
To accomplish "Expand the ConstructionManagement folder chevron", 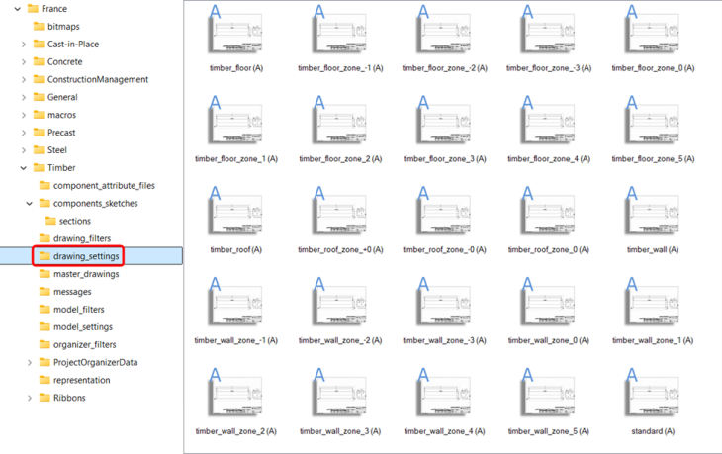I will [24, 80].
